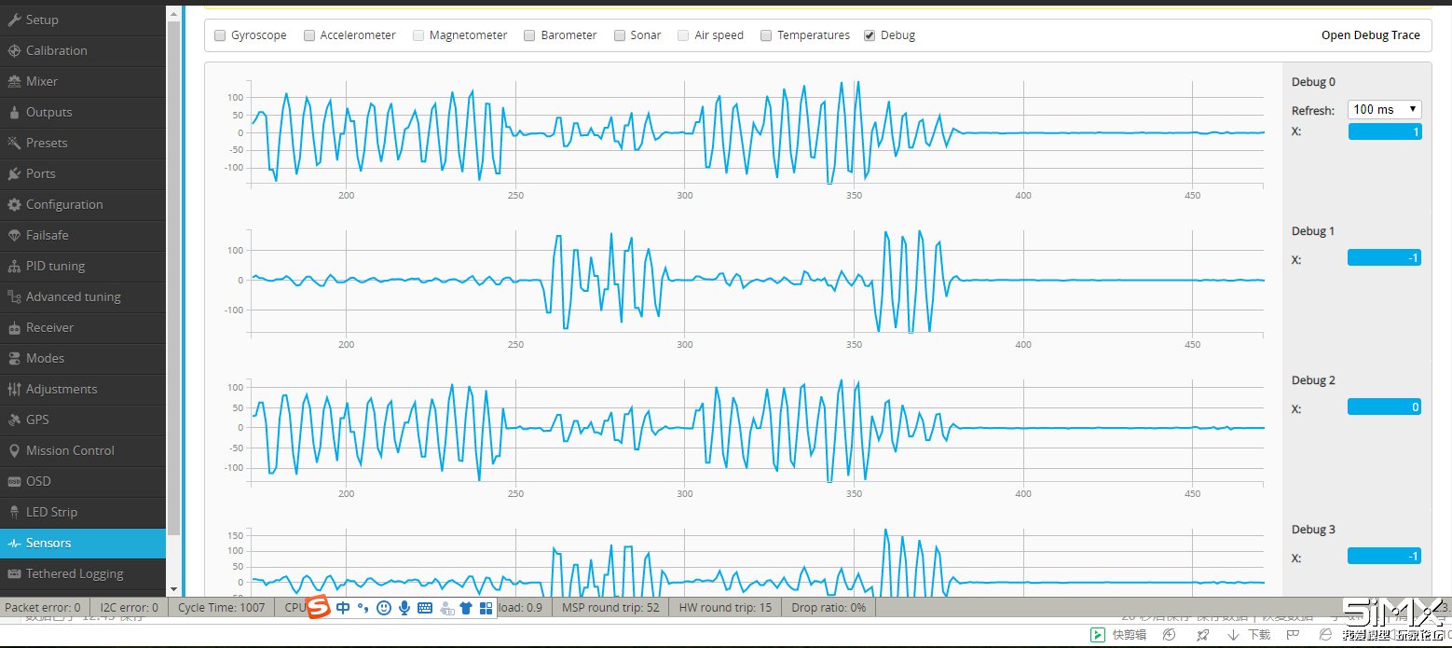The image size is (1452, 648).
Task: Click the Receiver icon in the sidebar
Action: (x=14, y=327)
